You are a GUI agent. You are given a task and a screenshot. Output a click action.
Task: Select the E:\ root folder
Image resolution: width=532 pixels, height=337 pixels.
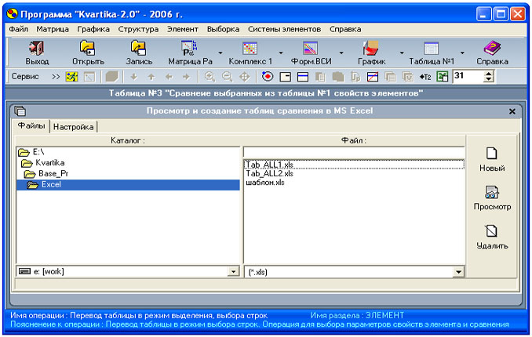coord(128,152)
